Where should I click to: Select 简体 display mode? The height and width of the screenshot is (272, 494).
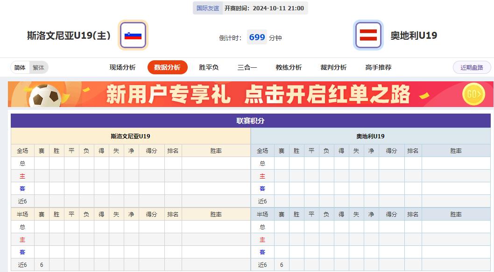click(19, 67)
